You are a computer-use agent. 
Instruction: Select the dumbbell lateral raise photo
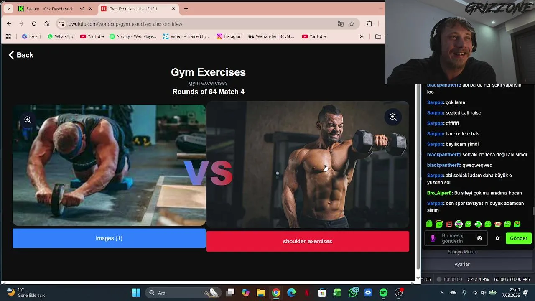pyautogui.click(x=308, y=165)
